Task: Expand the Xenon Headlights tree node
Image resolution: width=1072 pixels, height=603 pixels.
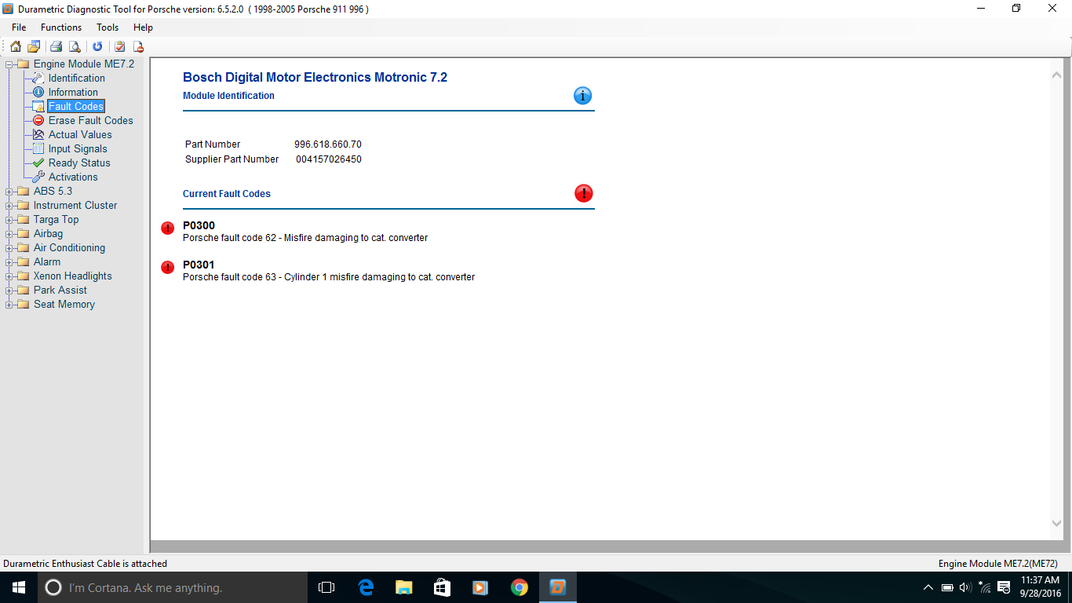Action: coord(9,276)
